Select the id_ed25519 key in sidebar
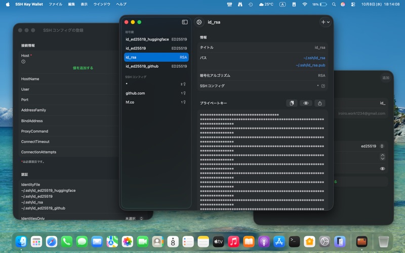The width and height of the screenshot is (405, 253). [156, 48]
